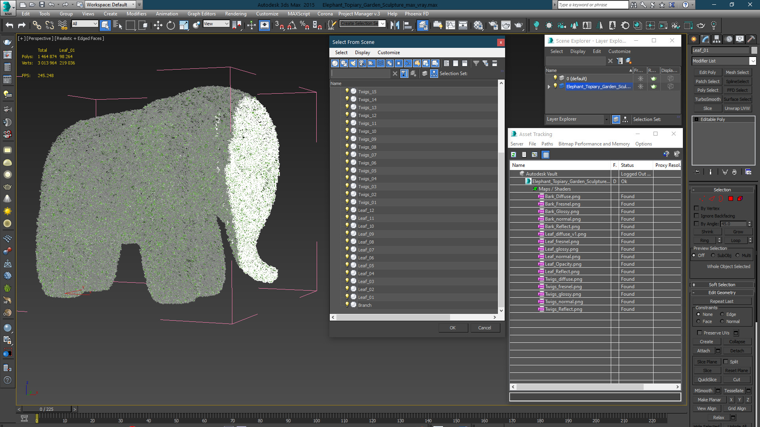Viewport: 760px width, 427px height.
Task: Toggle the 3D Snaps button
Action: coord(279,25)
